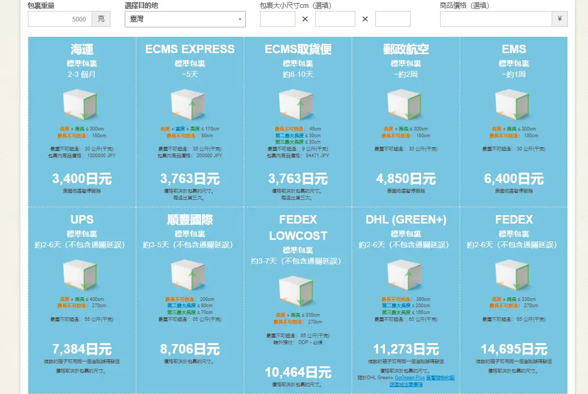The height and width of the screenshot is (394, 588).
Task: Click the ¥ currency label beside the price field
Action: pyautogui.click(x=560, y=19)
